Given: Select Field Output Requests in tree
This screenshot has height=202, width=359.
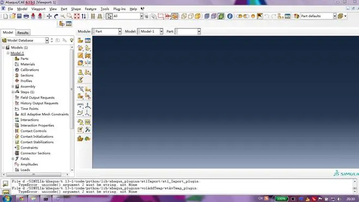Looking at the screenshot, I should coord(38,97).
